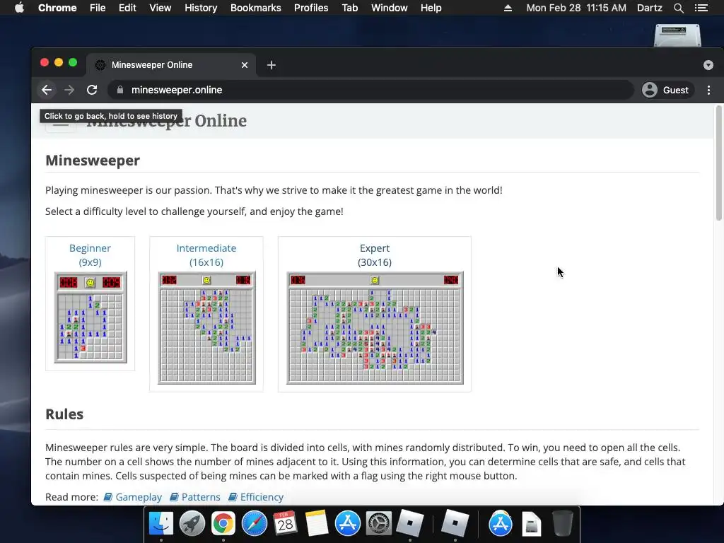The image size is (724, 543).
Task: Click the browser back arrow
Action: coord(47,90)
